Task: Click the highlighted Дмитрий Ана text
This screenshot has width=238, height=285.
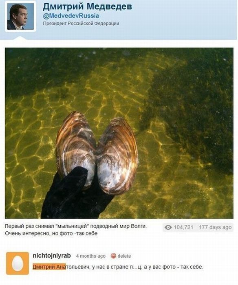Action: (x=49, y=267)
